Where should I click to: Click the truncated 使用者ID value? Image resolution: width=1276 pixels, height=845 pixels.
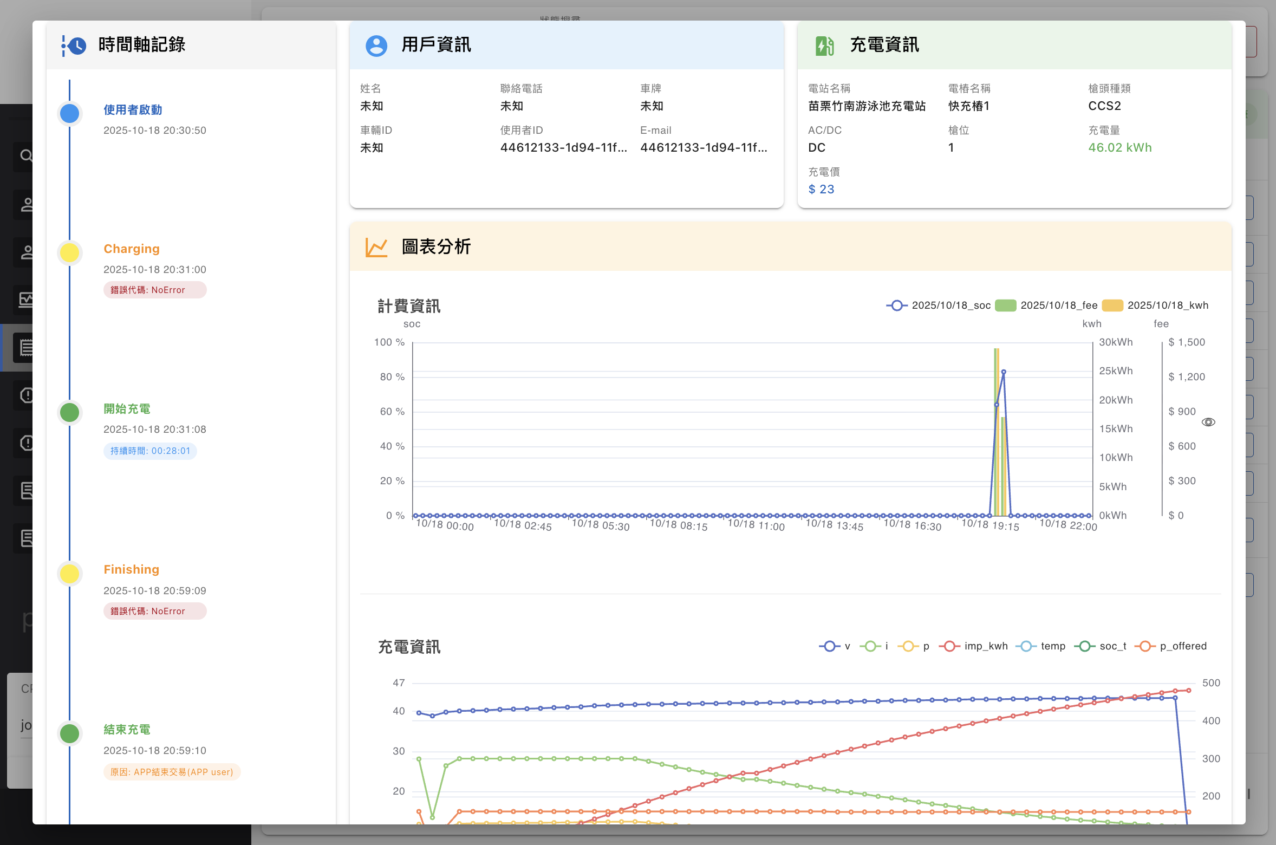563,148
